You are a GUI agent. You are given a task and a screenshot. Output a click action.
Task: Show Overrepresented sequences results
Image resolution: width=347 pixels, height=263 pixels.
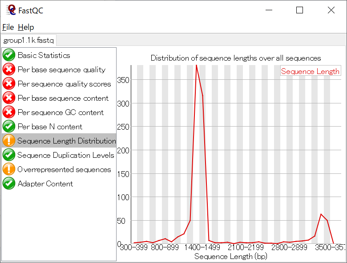click(59, 169)
